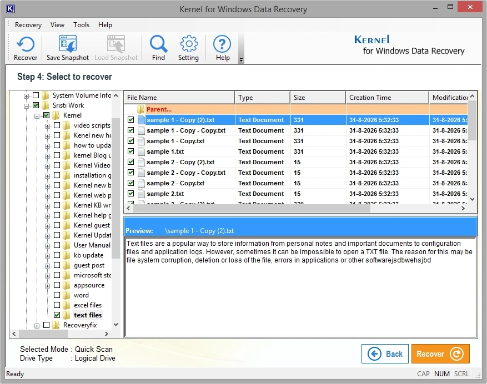Click the toolbar overflow arrow
The width and height of the screenshot is (487, 384).
click(242, 60)
